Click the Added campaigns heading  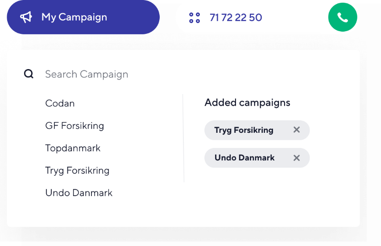click(247, 102)
